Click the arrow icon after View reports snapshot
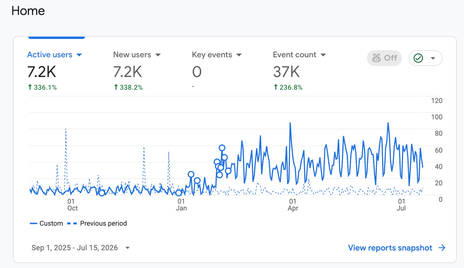 coord(442,248)
